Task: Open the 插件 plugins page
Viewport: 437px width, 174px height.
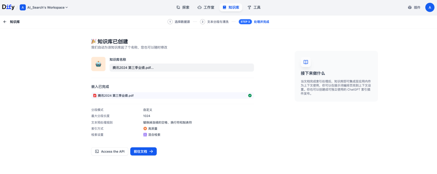Action: [x=414, y=8]
